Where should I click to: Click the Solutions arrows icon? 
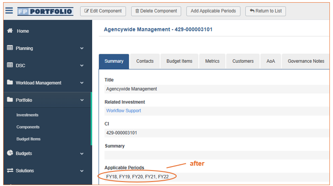pos(10,171)
